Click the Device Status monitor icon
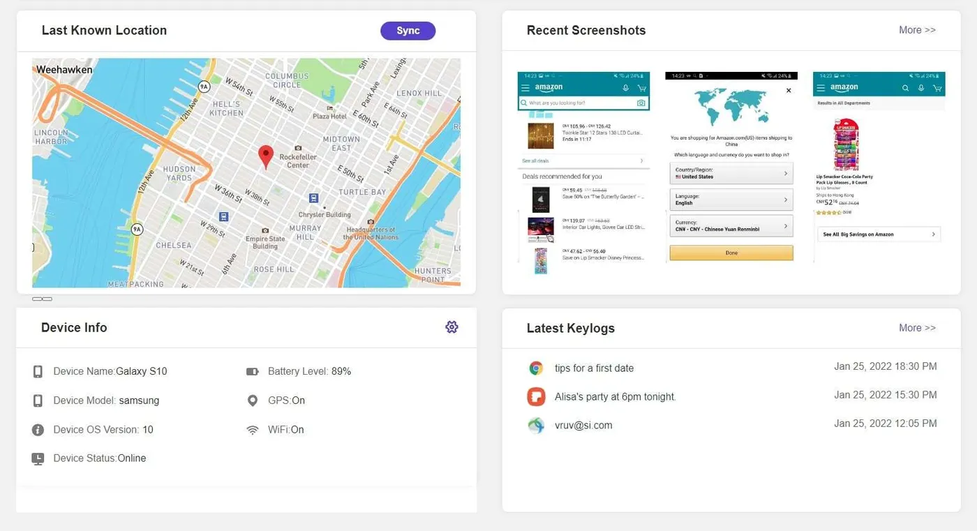This screenshot has height=531, width=977. [38, 458]
